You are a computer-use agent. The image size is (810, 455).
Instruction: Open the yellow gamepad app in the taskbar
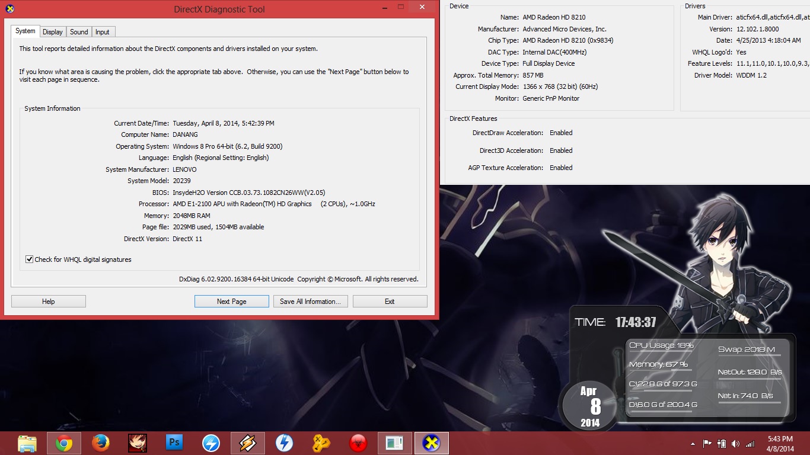click(321, 443)
